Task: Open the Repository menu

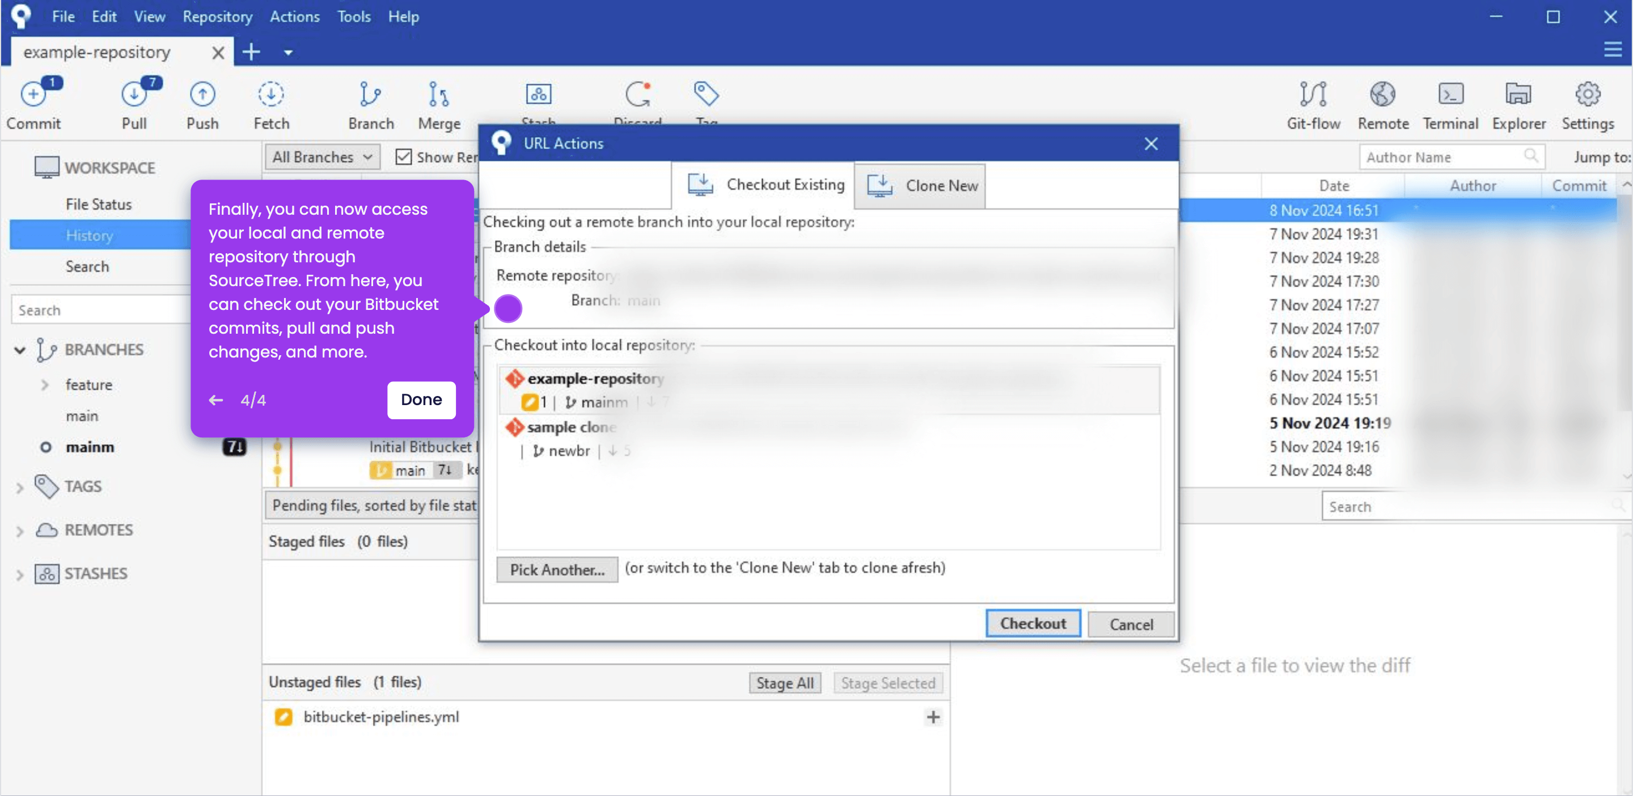Action: (x=217, y=16)
